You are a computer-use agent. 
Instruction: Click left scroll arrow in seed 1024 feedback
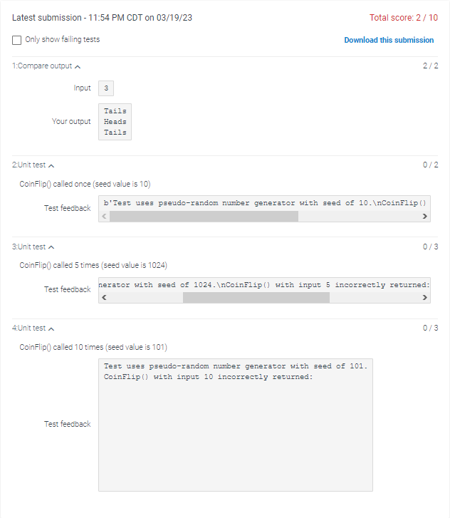coord(105,297)
